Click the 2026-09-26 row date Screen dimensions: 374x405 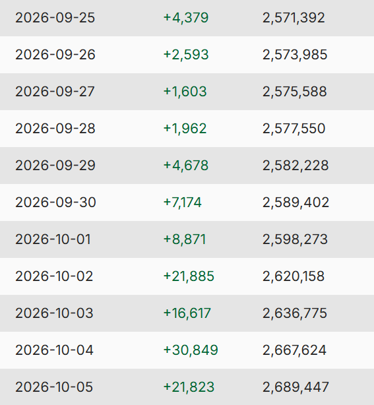(x=55, y=55)
